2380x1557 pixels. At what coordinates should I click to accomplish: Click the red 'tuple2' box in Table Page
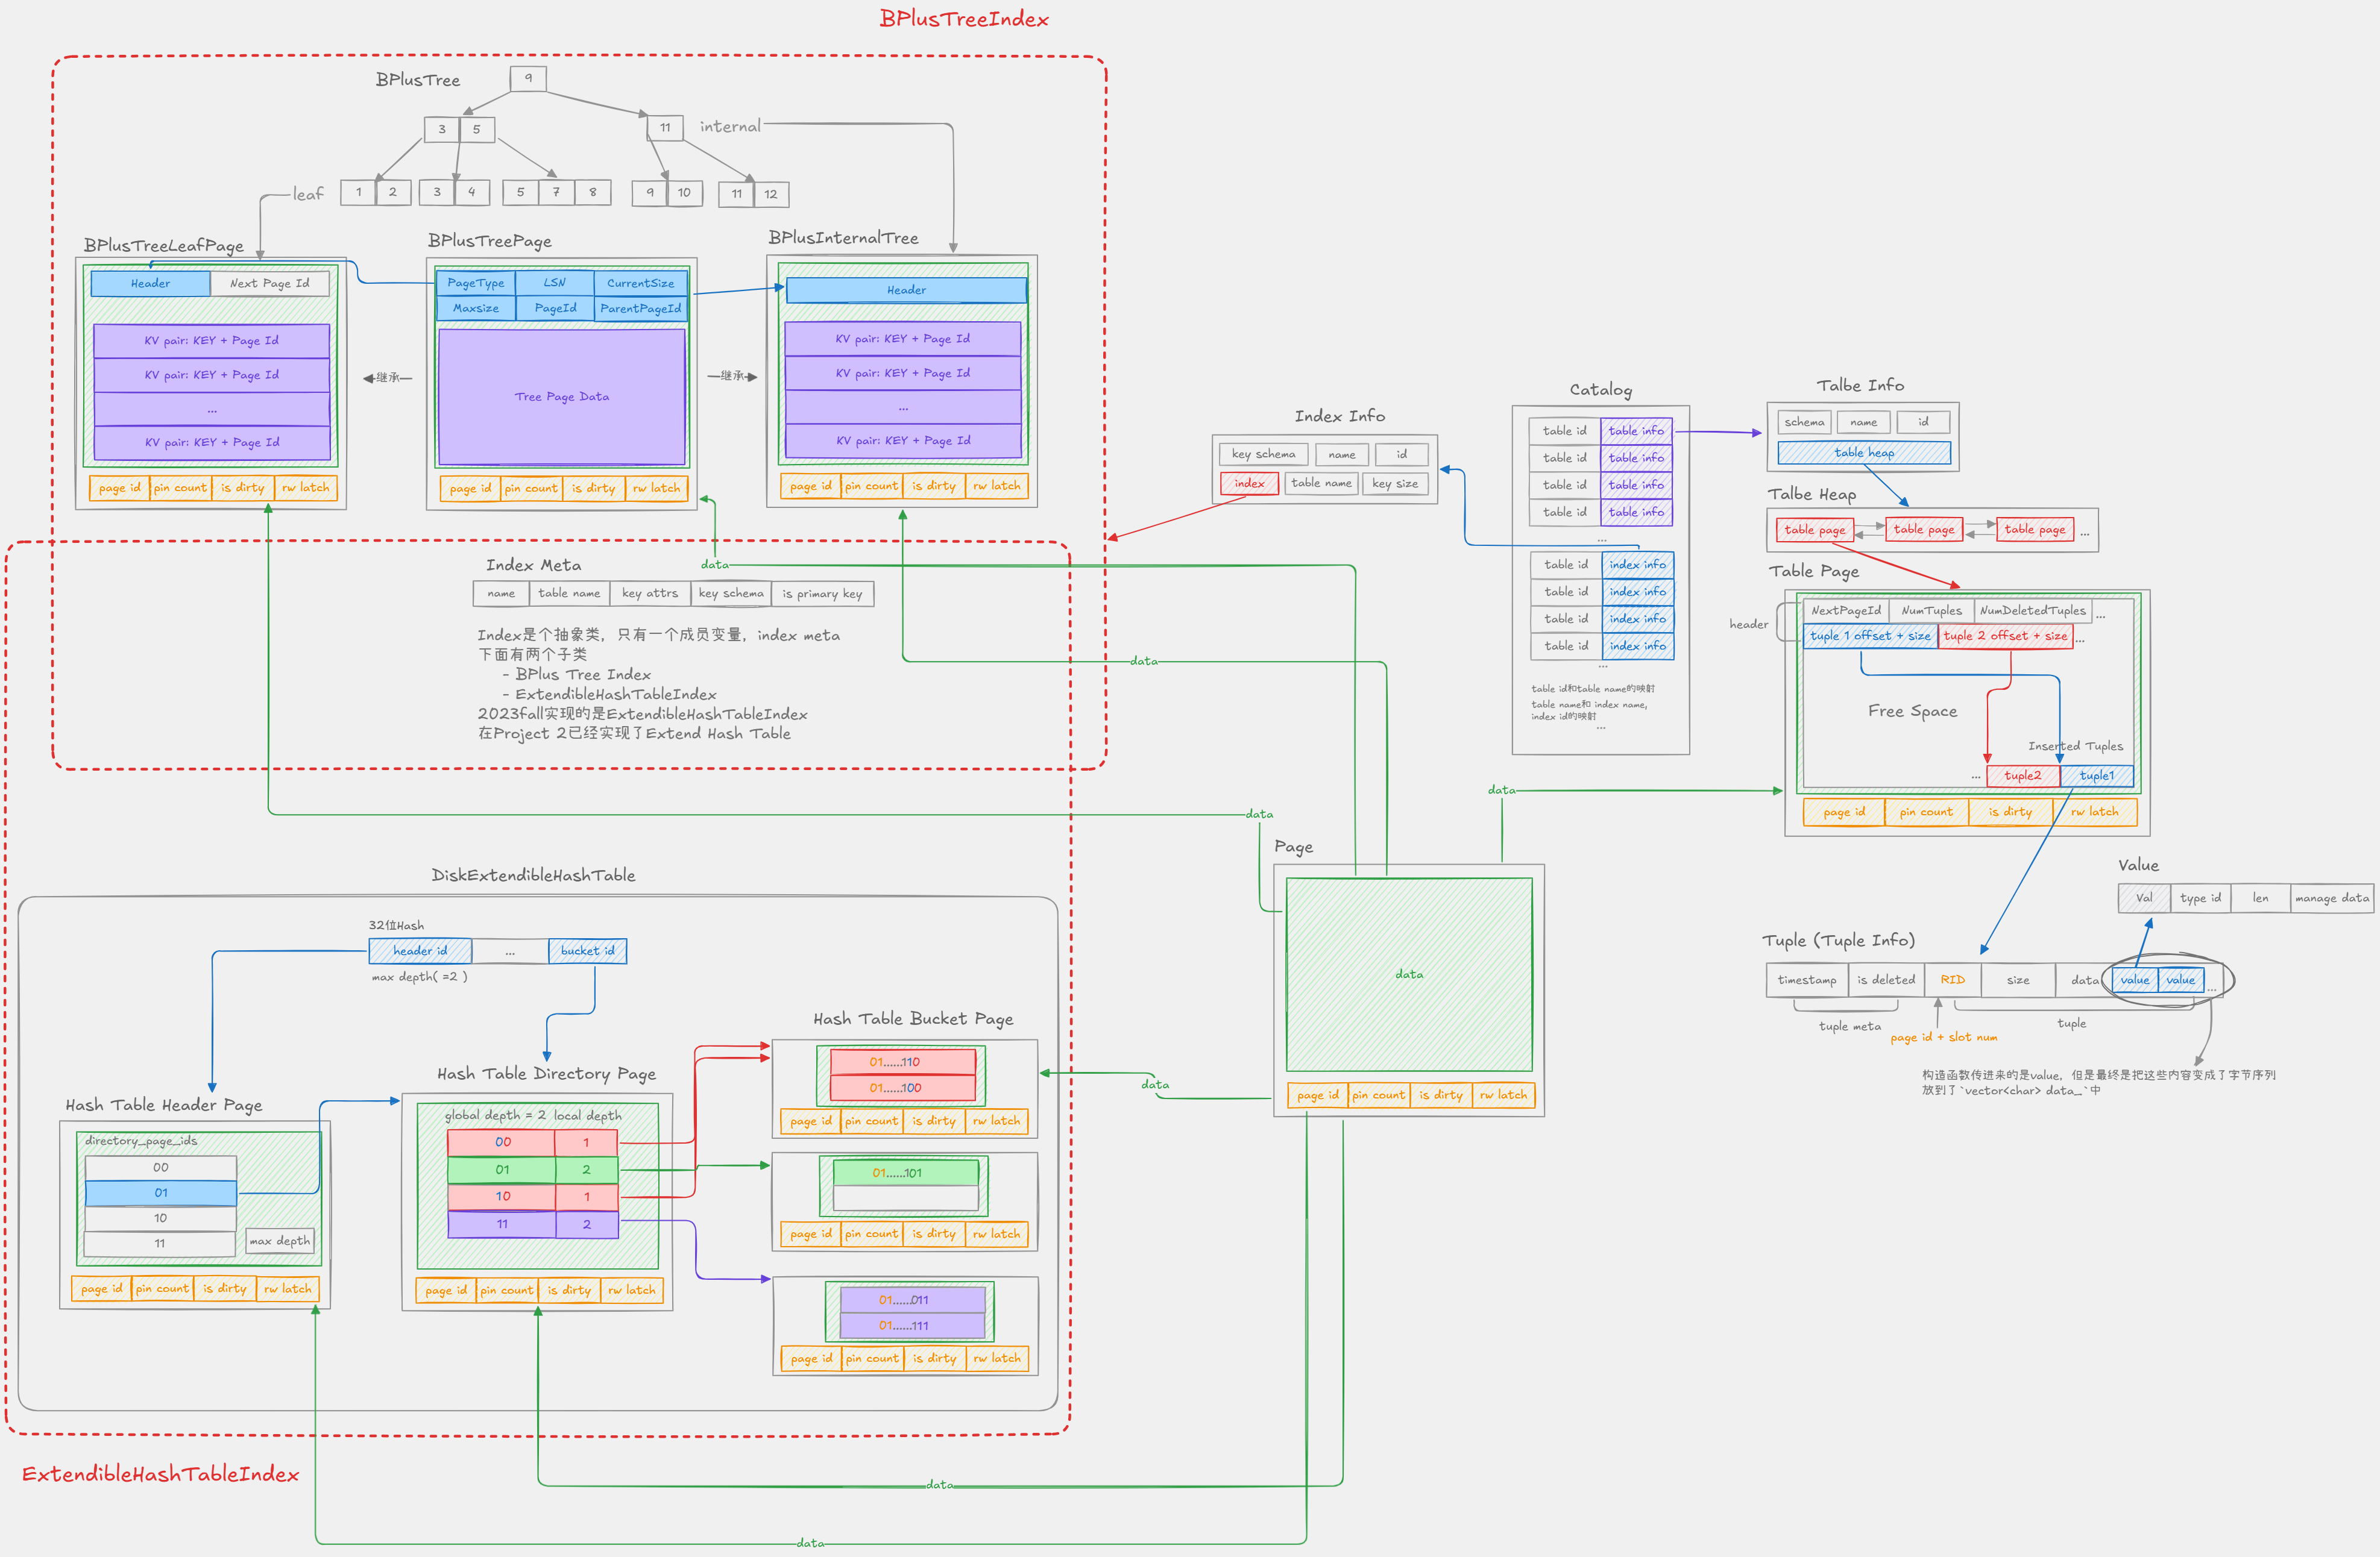(2022, 775)
